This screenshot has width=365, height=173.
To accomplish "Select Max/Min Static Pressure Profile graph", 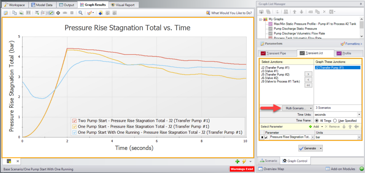I will (x=315, y=24).
